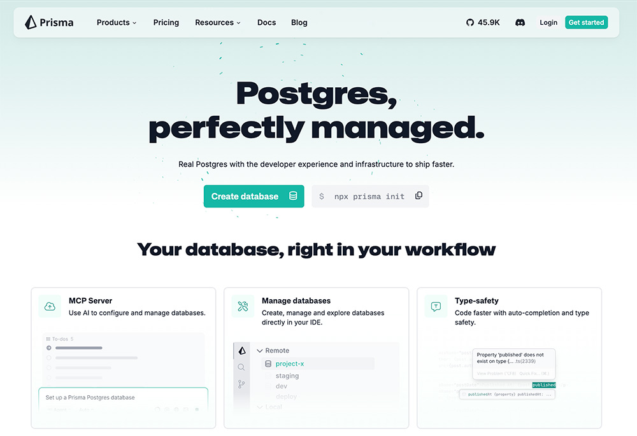Click the Type-safety card title

pos(476,301)
